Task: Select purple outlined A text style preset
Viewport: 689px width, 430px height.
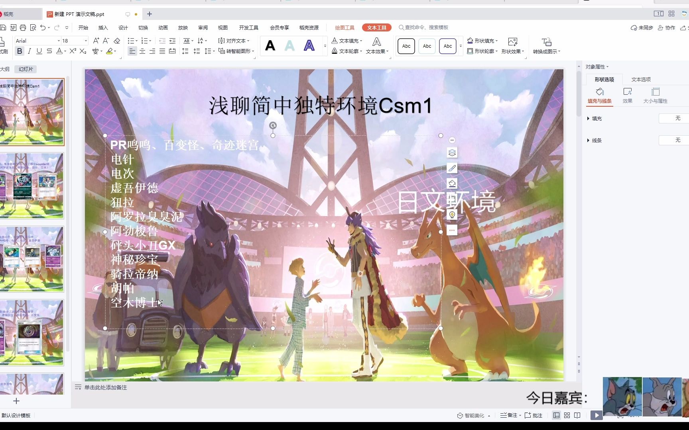Action: [309, 46]
